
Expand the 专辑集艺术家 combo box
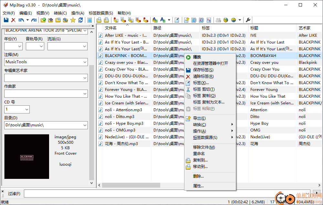(x=85, y=78)
